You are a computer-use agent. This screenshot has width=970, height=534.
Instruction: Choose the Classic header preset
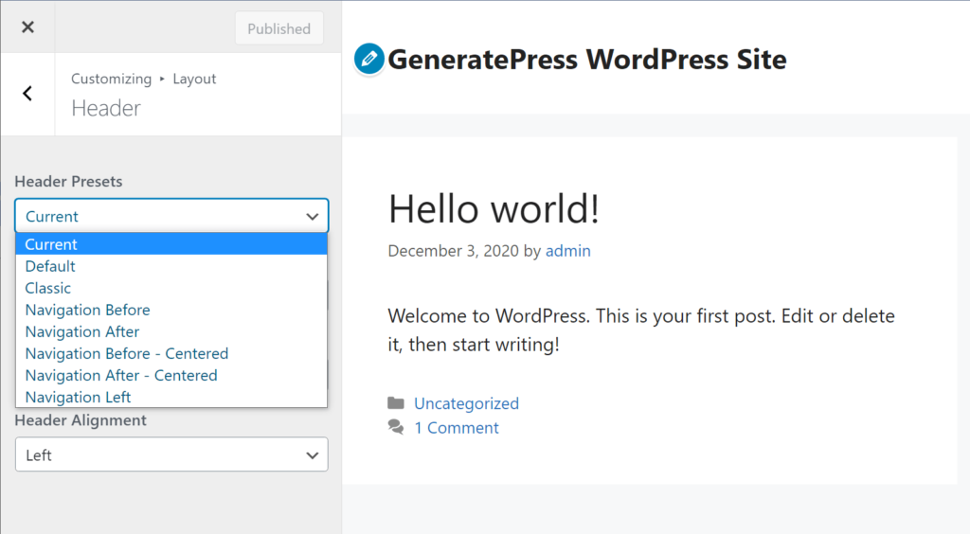pos(171,288)
